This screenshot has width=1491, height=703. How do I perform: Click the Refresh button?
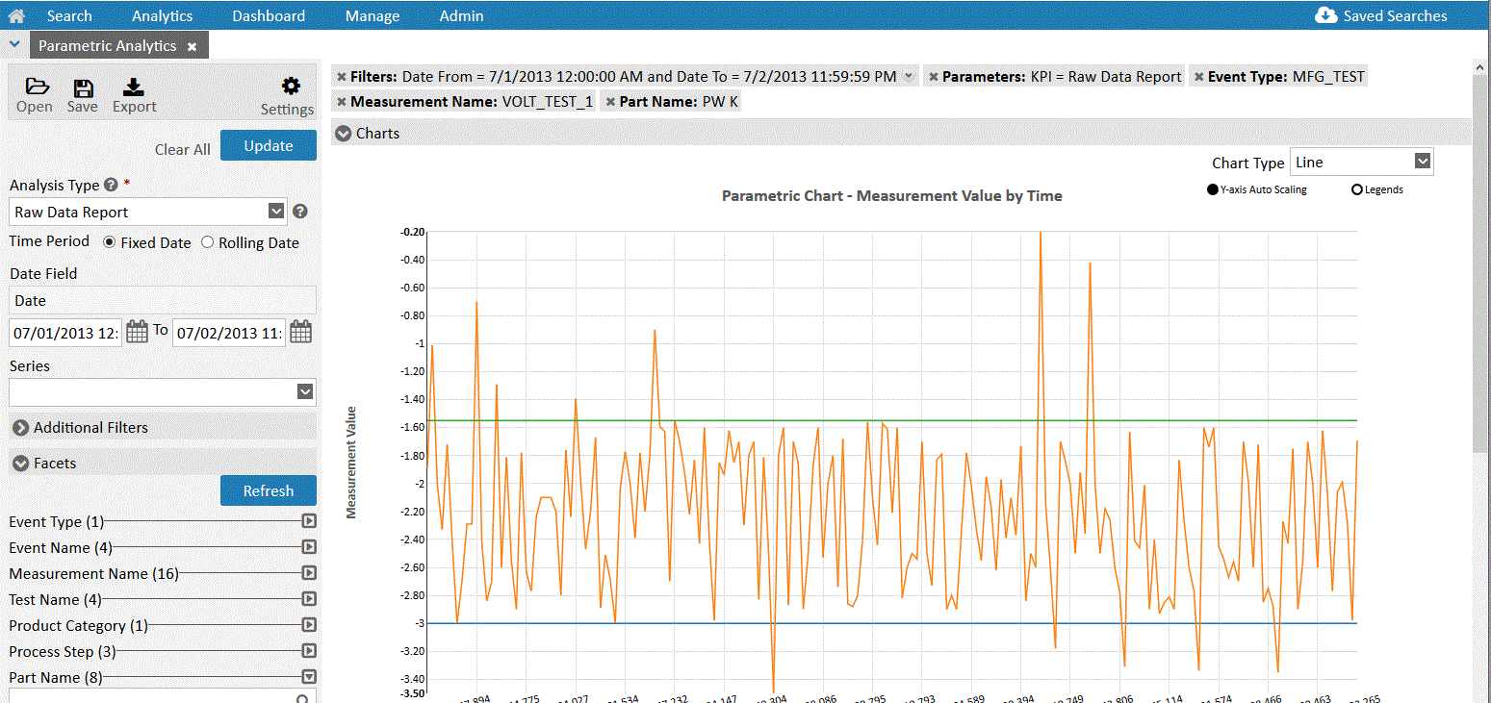(x=269, y=490)
